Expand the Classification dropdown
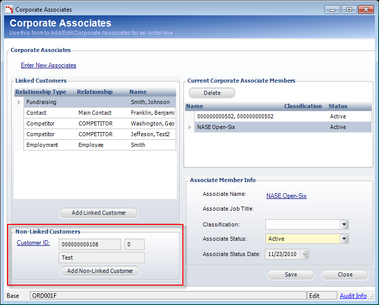 click(344, 224)
